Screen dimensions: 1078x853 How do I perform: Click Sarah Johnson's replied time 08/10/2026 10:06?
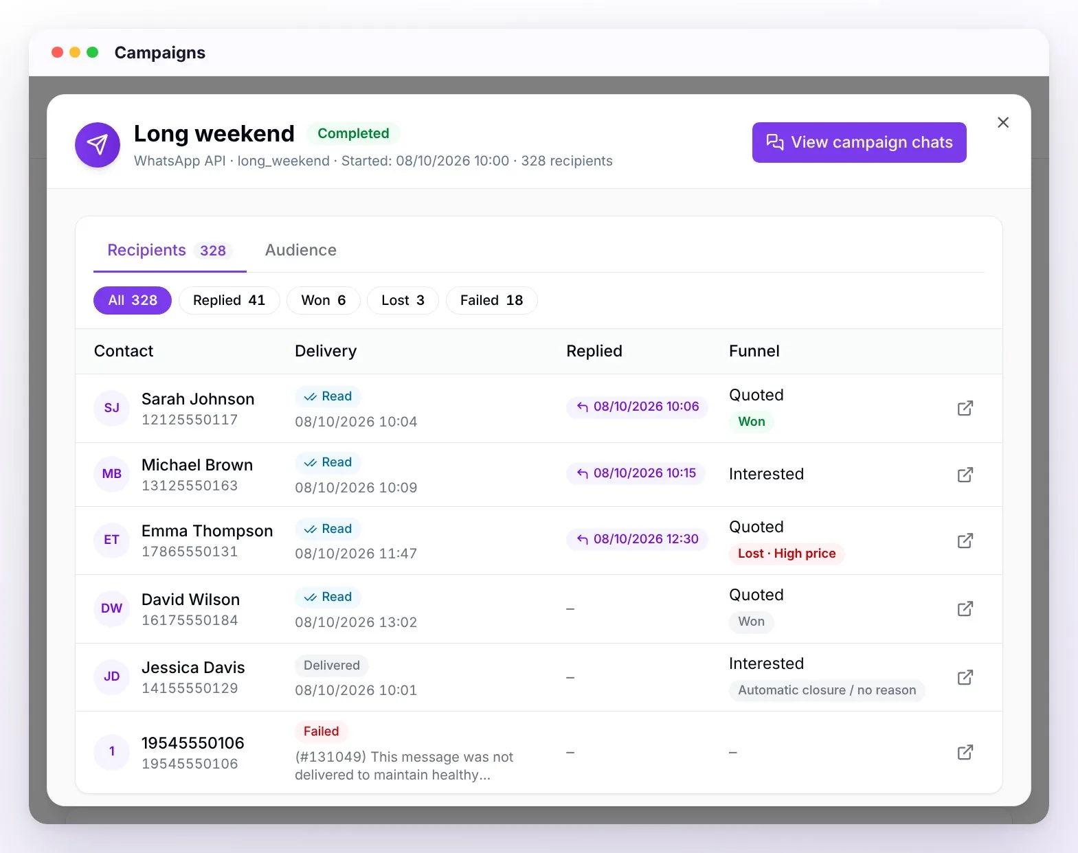[x=638, y=407]
